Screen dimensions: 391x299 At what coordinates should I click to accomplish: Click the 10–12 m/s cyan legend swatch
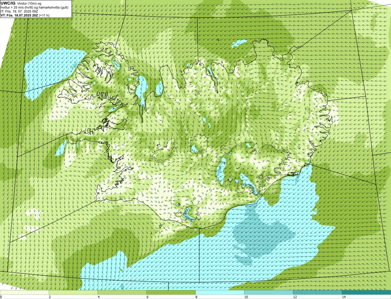click(x=269, y=292)
